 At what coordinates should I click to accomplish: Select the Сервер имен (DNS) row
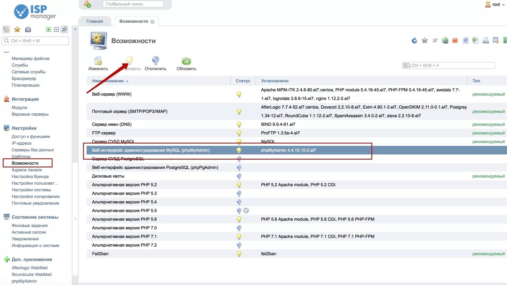click(297, 124)
